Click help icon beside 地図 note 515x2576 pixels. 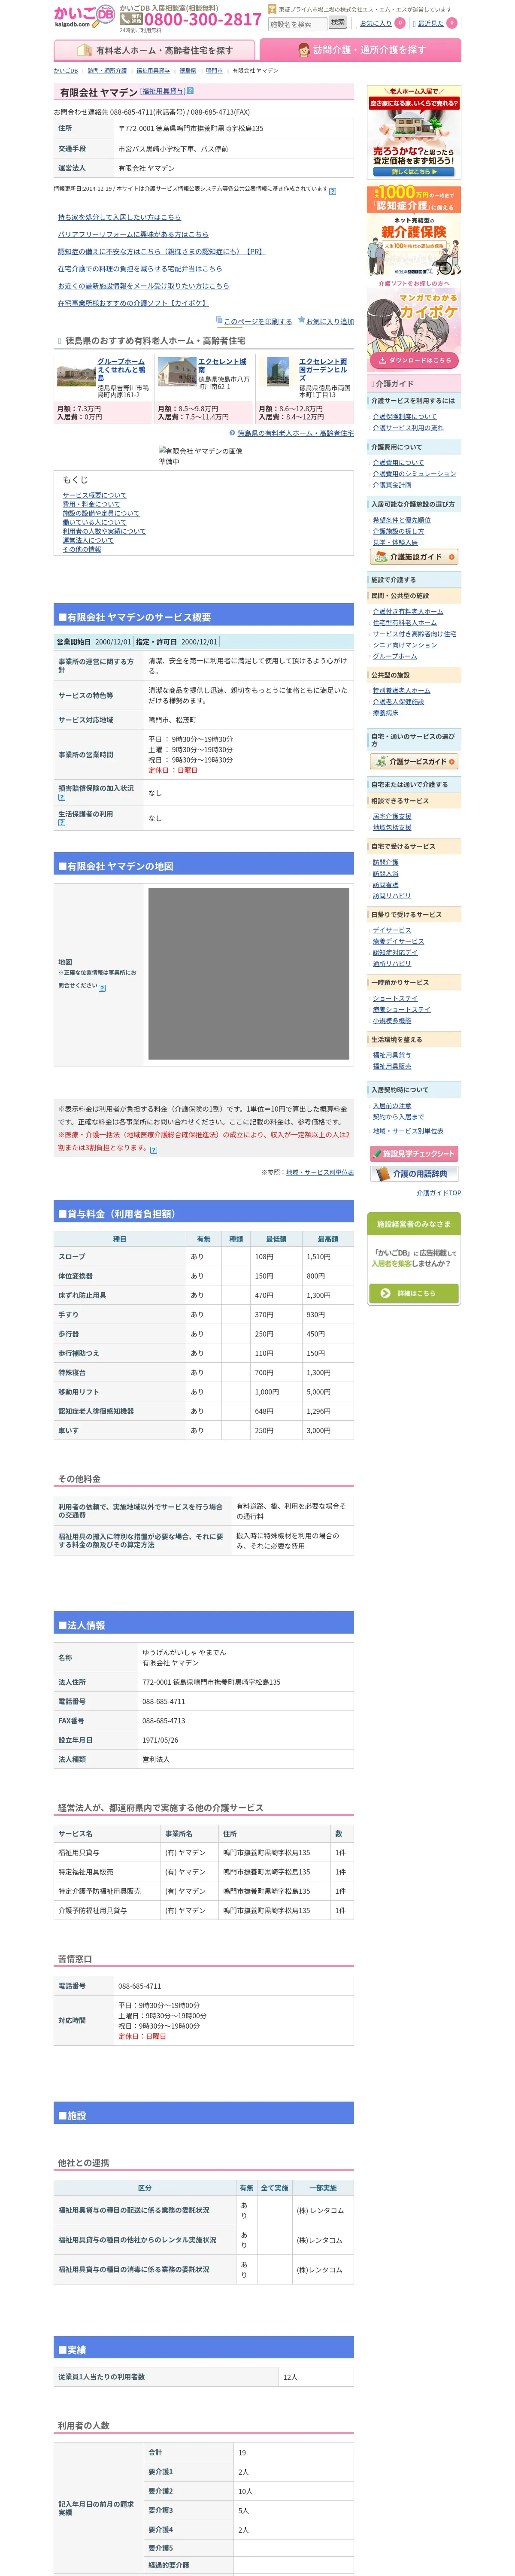102,988
